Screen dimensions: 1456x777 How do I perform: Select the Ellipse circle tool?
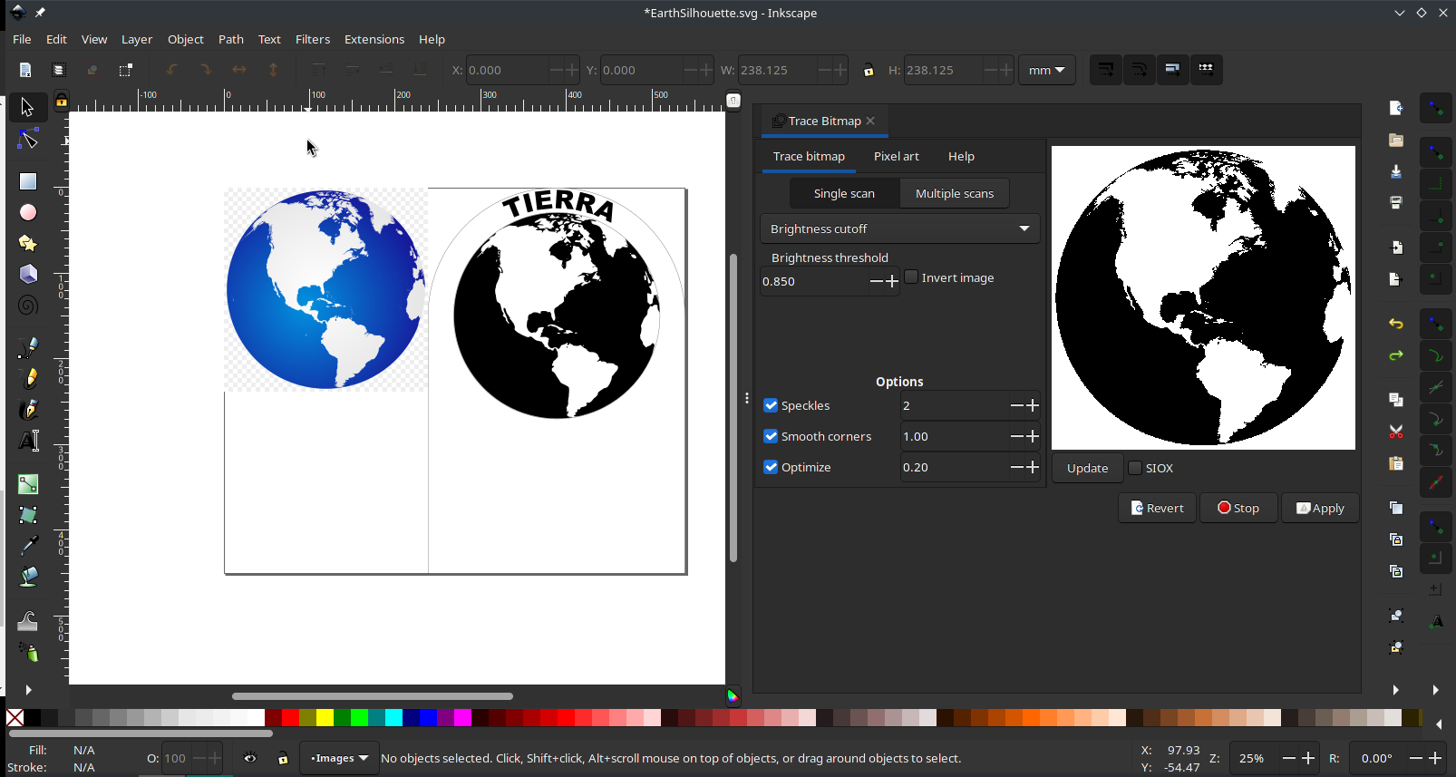click(28, 212)
